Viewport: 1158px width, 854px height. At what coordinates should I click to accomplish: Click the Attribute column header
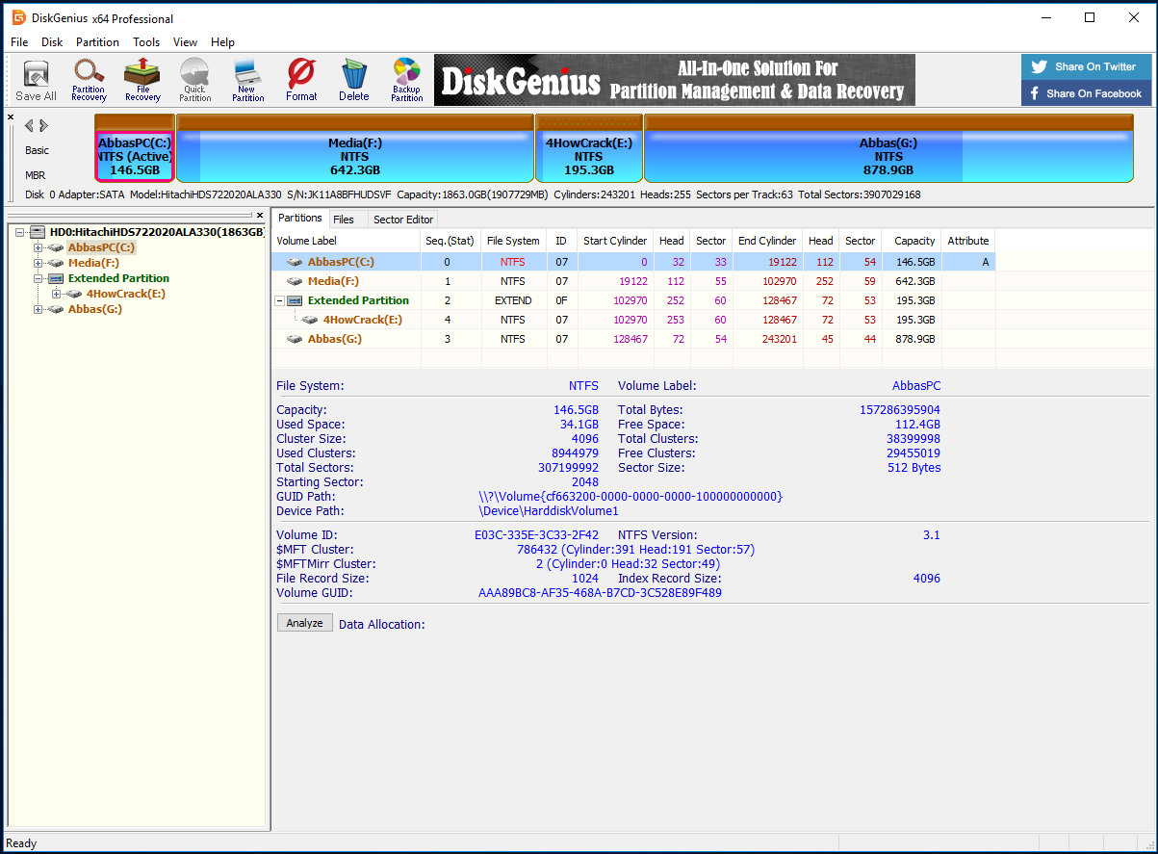pos(968,241)
